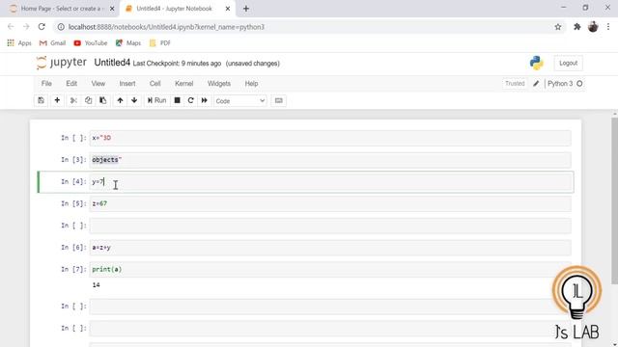Close the Home Page tab
This screenshot has width=618, height=347.
[112, 9]
